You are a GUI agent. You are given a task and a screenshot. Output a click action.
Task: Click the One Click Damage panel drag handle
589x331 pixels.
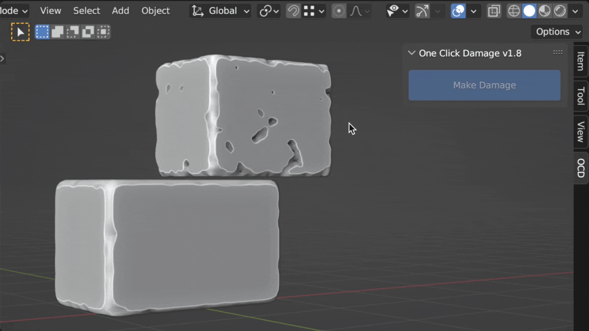coord(558,53)
